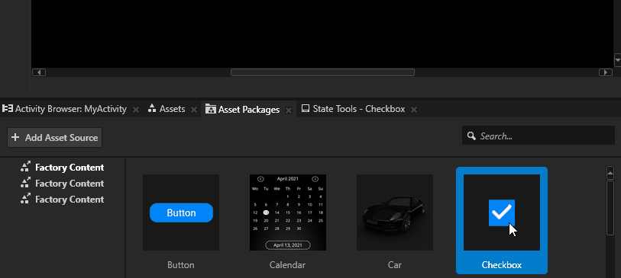Click the preview vertical scrollbar down arrow
This screenshot has width=621, height=278.
[617, 60]
